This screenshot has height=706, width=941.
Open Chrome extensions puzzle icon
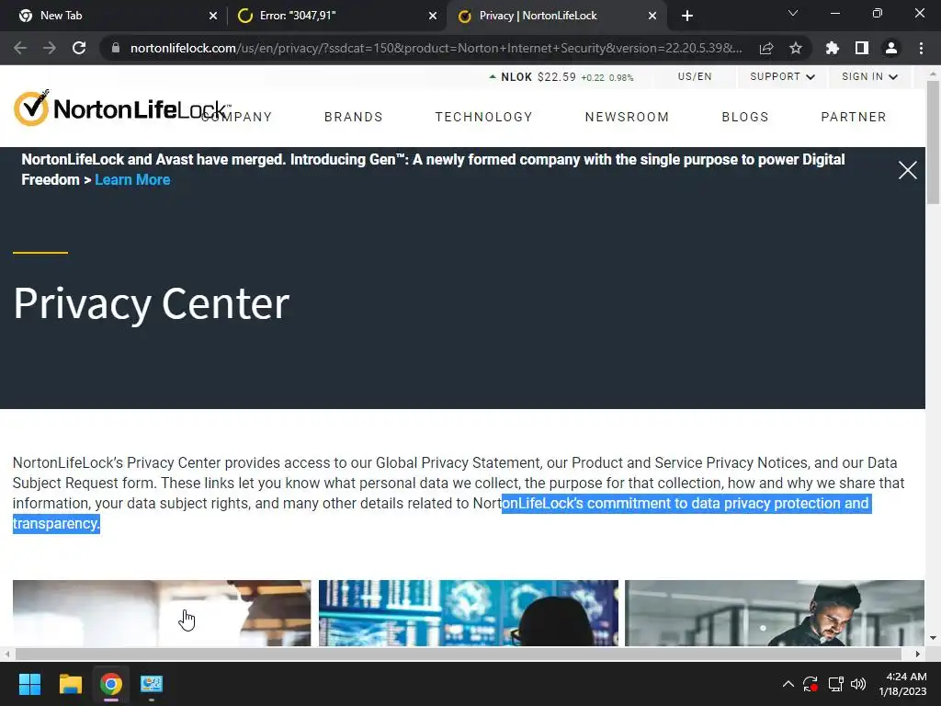coord(833,48)
